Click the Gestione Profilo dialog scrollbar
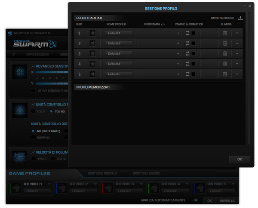 tap(249, 78)
